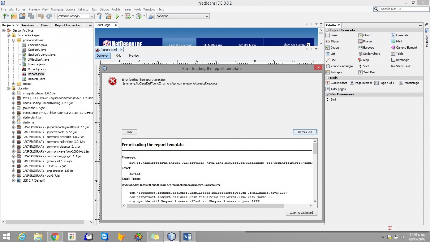Expand the mysql-database-1.8.0.jar node
This screenshot has height=242, width=430.
[x=13, y=93]
